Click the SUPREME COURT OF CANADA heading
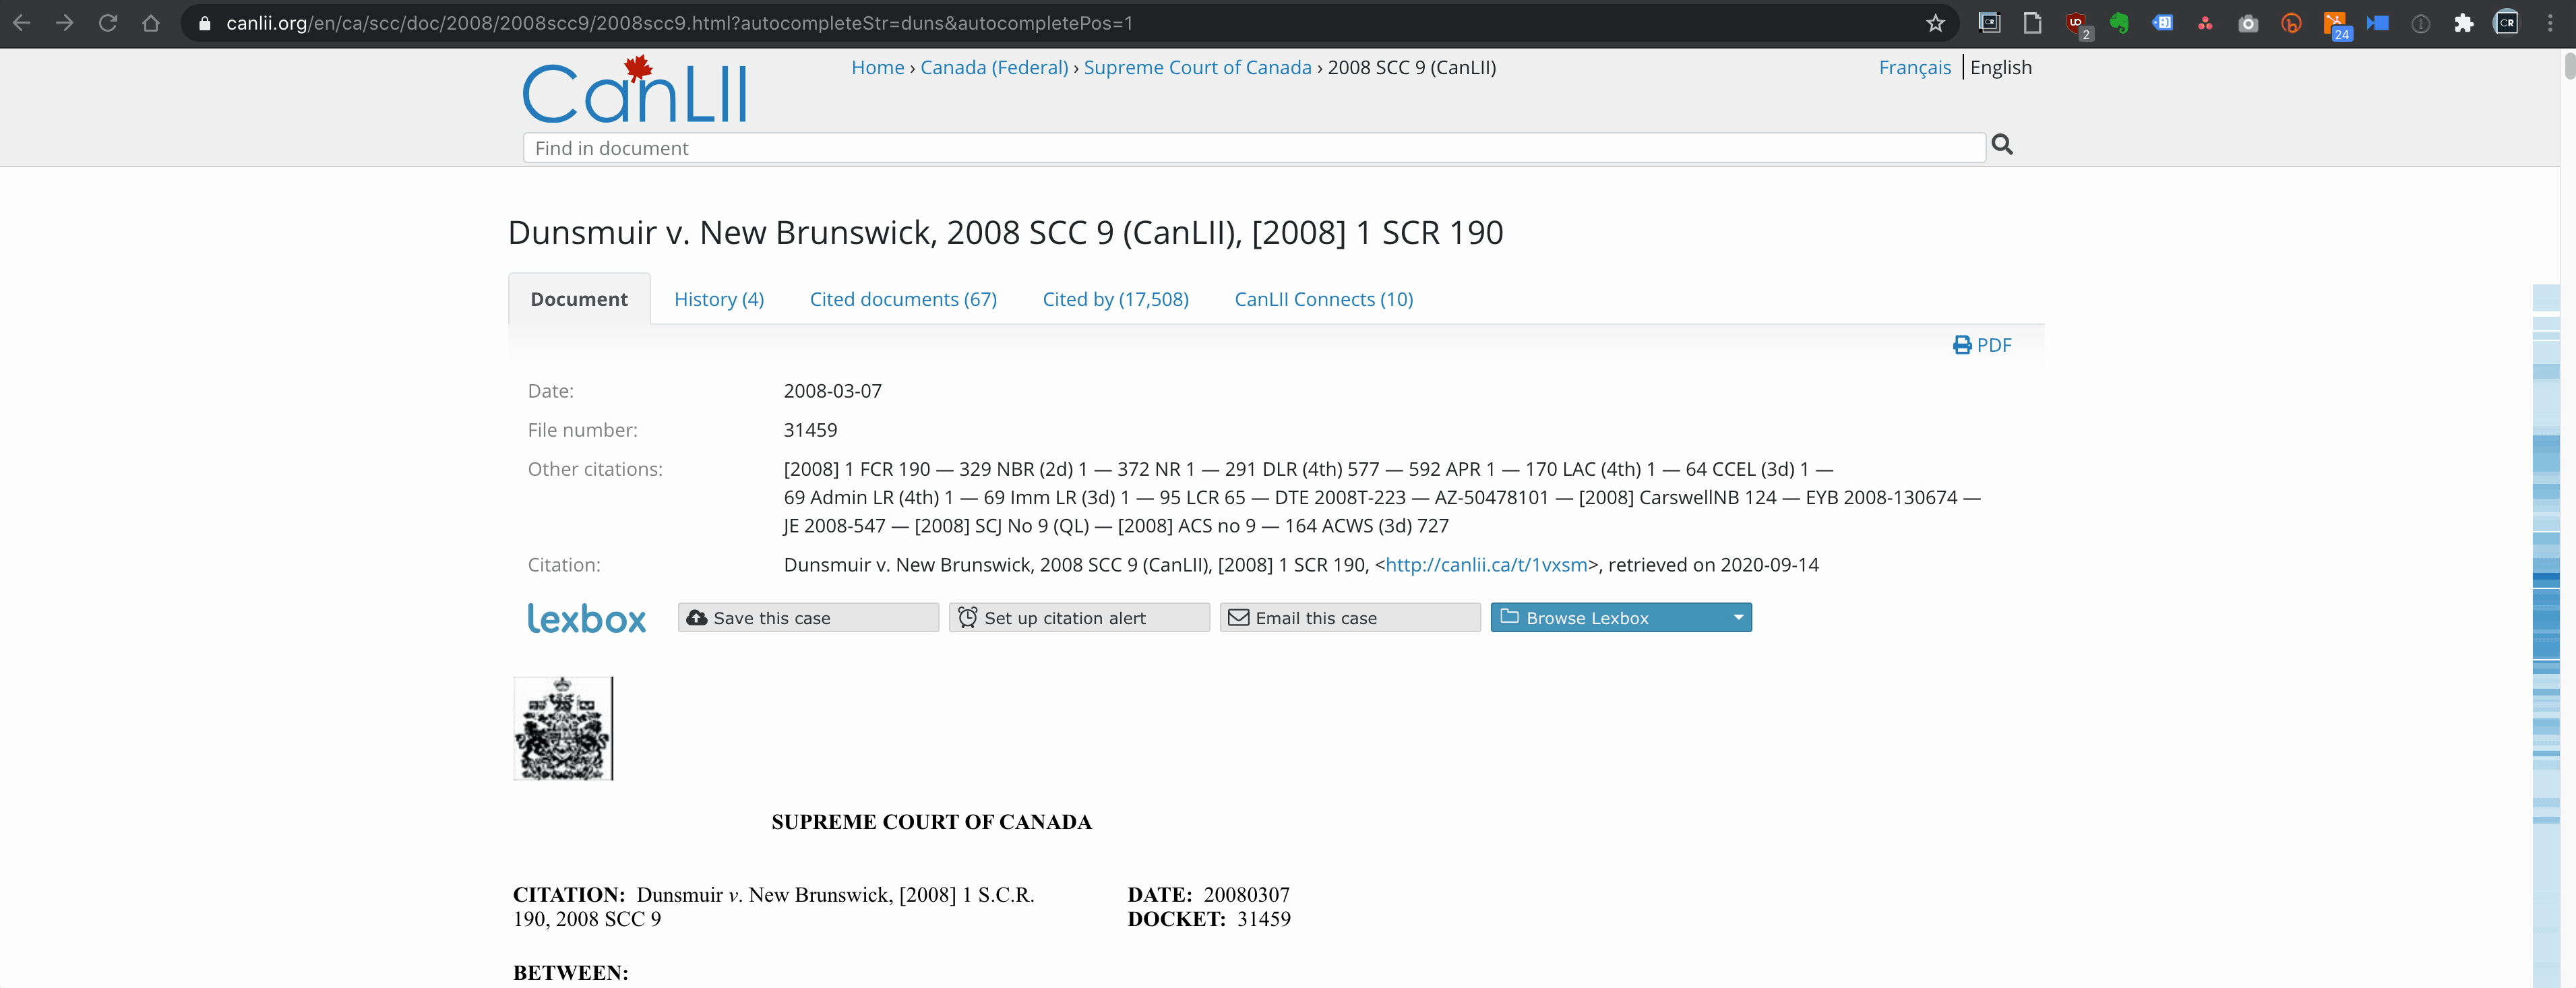This screenshot has width=2576, height=988. 931,822
